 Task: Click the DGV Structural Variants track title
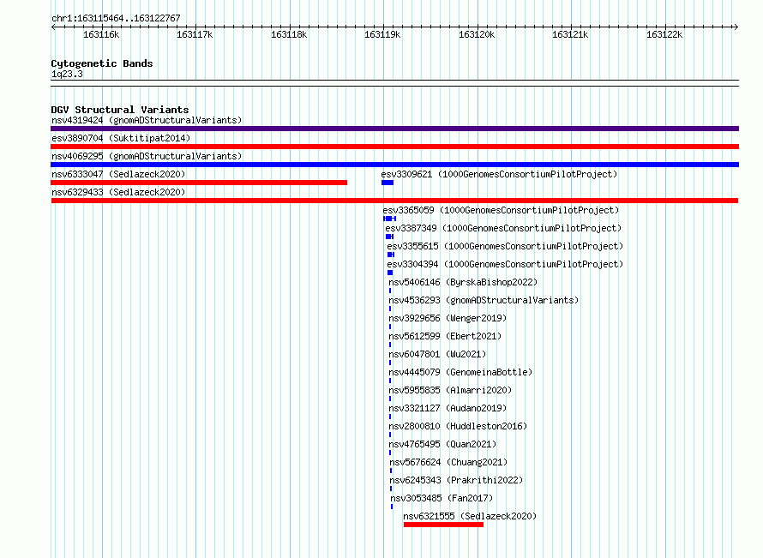click(x=120, y=110)
